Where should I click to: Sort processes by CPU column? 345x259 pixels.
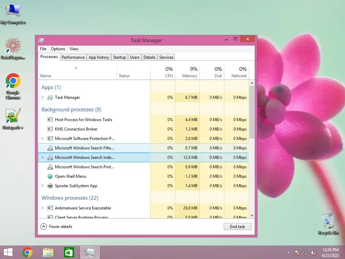pos(163,73)
